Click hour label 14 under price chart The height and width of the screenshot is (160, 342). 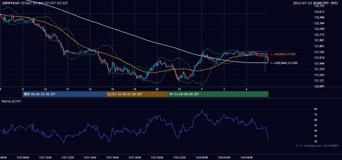point(90,89)
